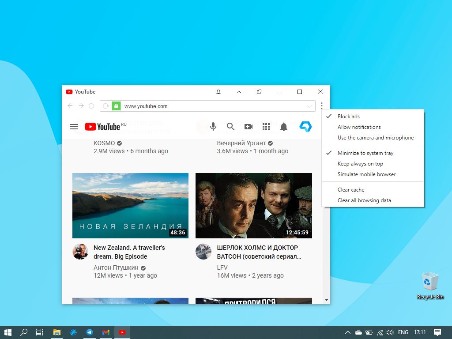Collapse the window with the title bar up chevron
The width and height of the screenshot is (452, 339).
(x=239, y=92)
